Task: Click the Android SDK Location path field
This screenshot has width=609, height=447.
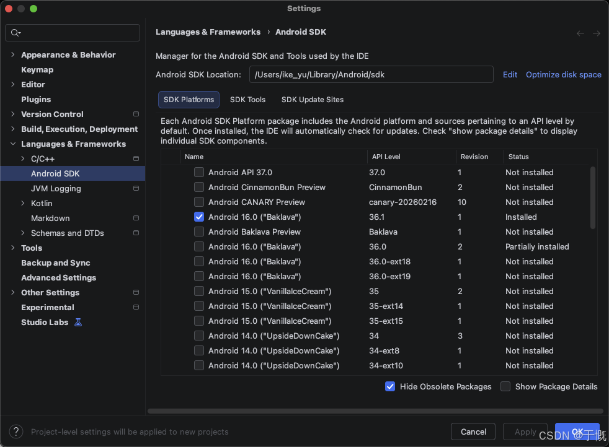Action: pos(371,75)
